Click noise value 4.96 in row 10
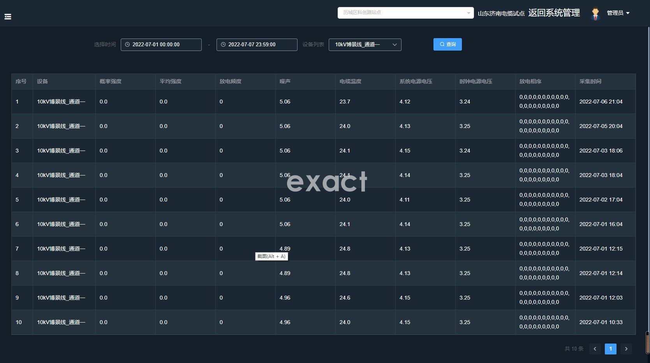 click(x=285, y=323)
